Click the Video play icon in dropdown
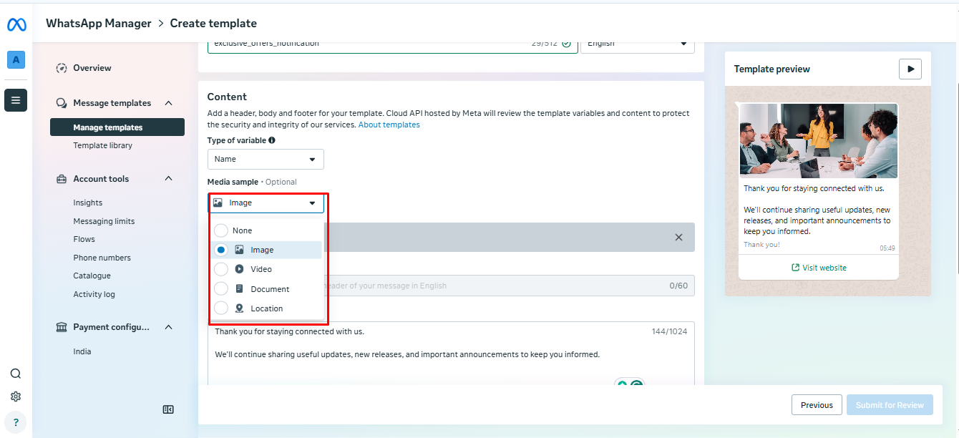Image resolution: width=959 pixels, height=438 pixels. 239,269
